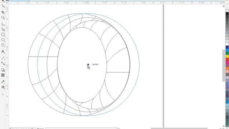
Task: Select the Artistic Media tool
Action: pos(3,29)
